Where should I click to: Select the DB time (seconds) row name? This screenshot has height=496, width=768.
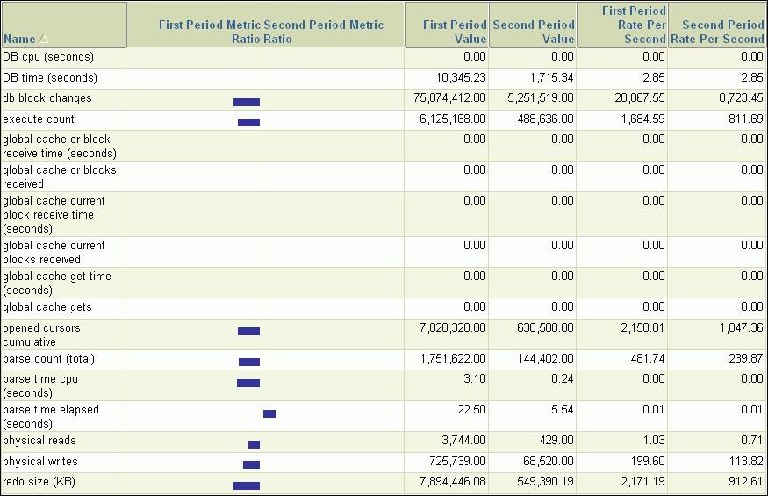pos(50,78)
